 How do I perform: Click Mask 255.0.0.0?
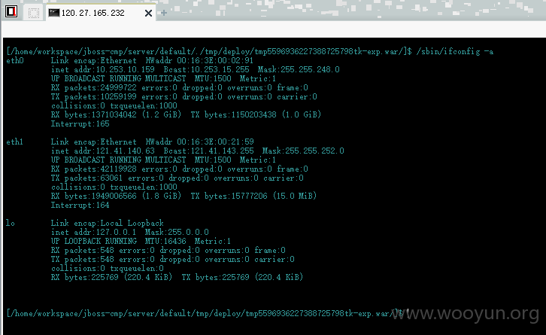tap(177, 232)
